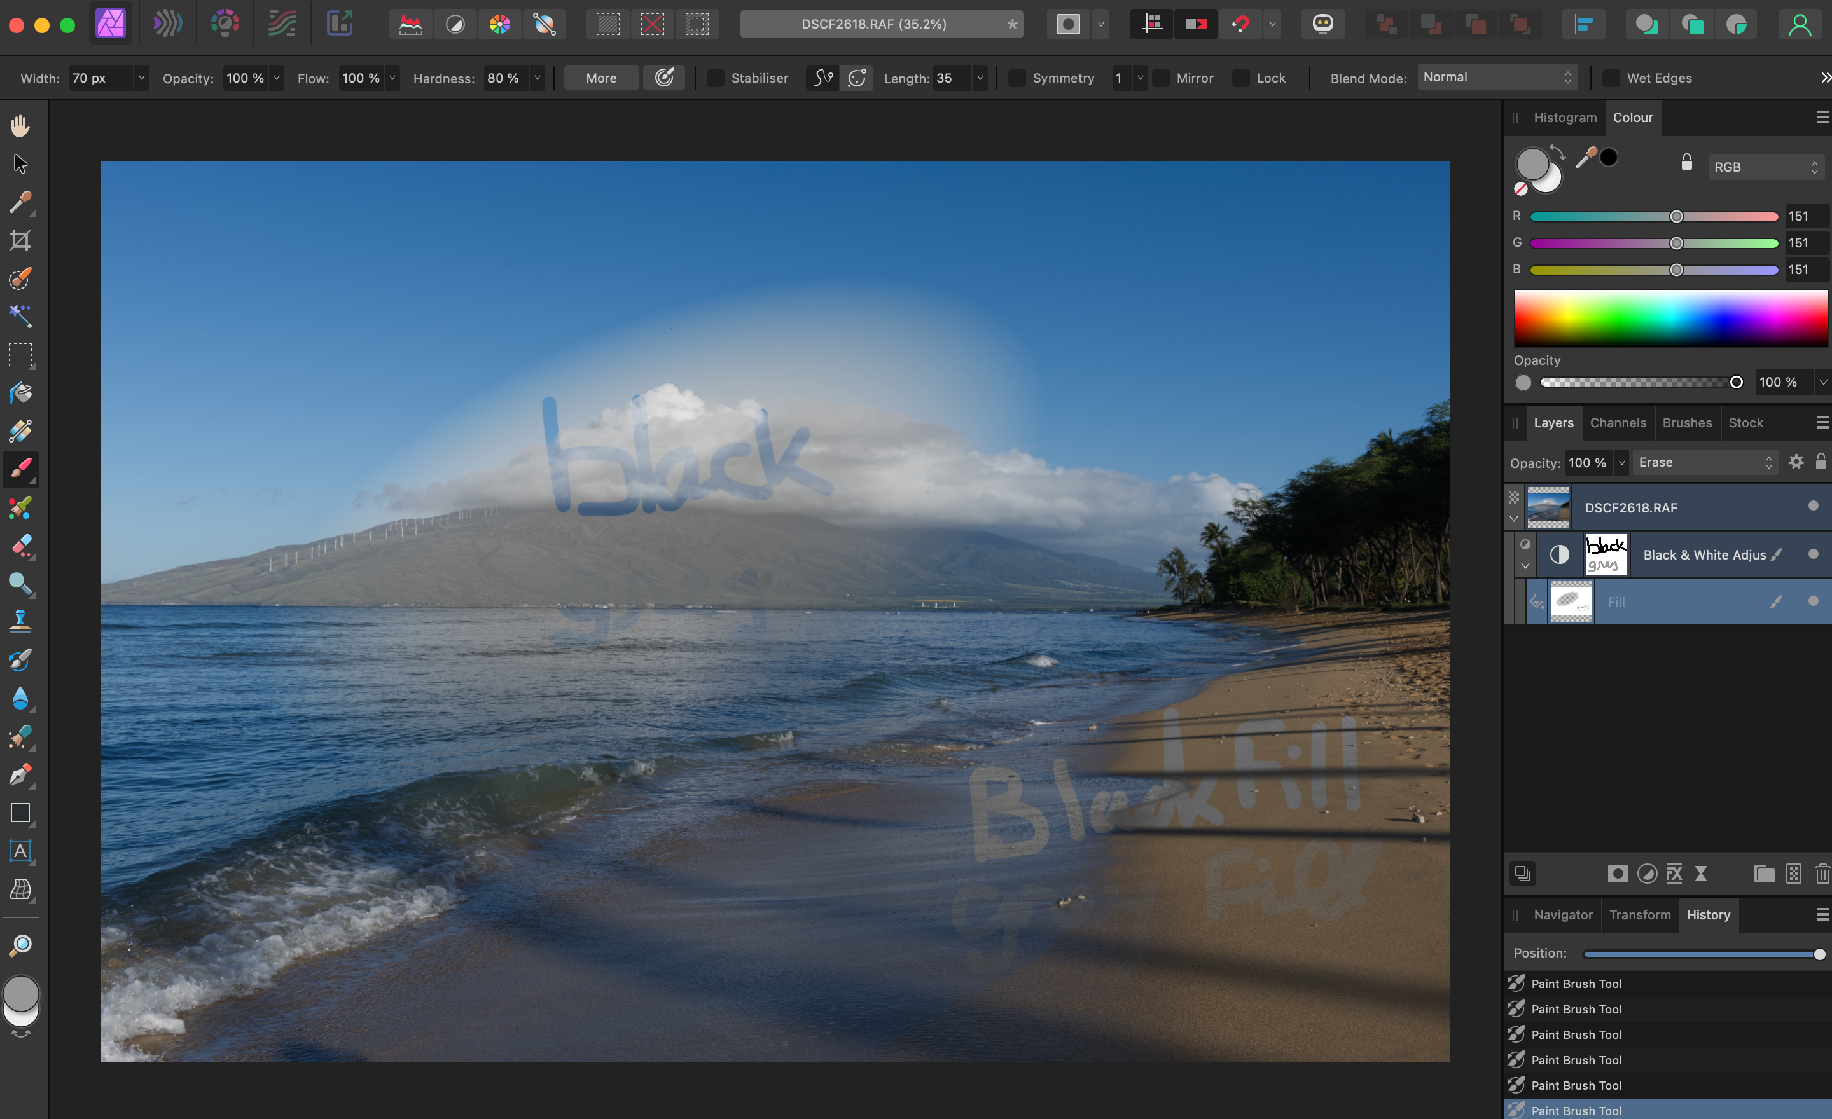Select the Clone Brush tool

[x=20, y=622]
